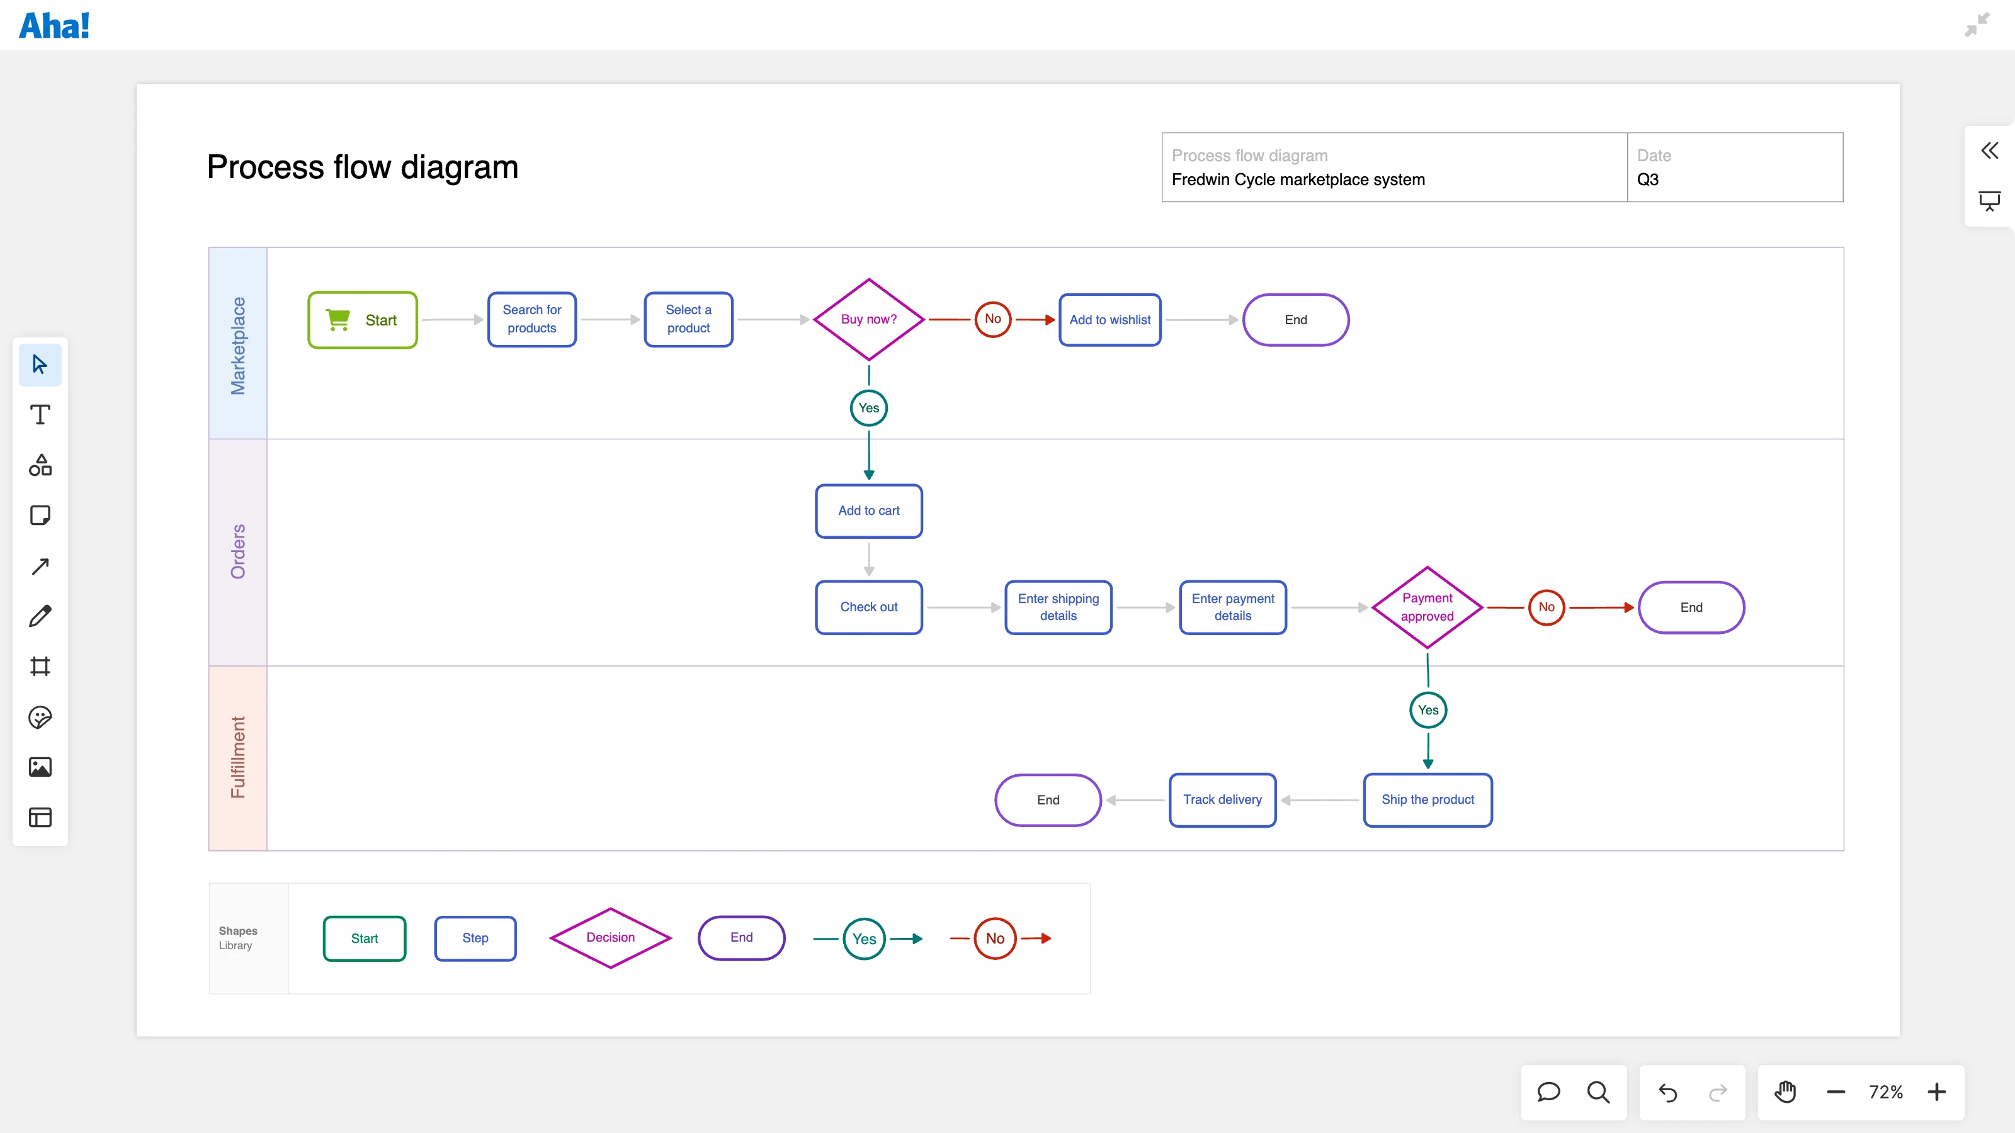Viewport: 2015px width, 1133px height.
Task: Open the comment tool
Action: [1548, 1092]
